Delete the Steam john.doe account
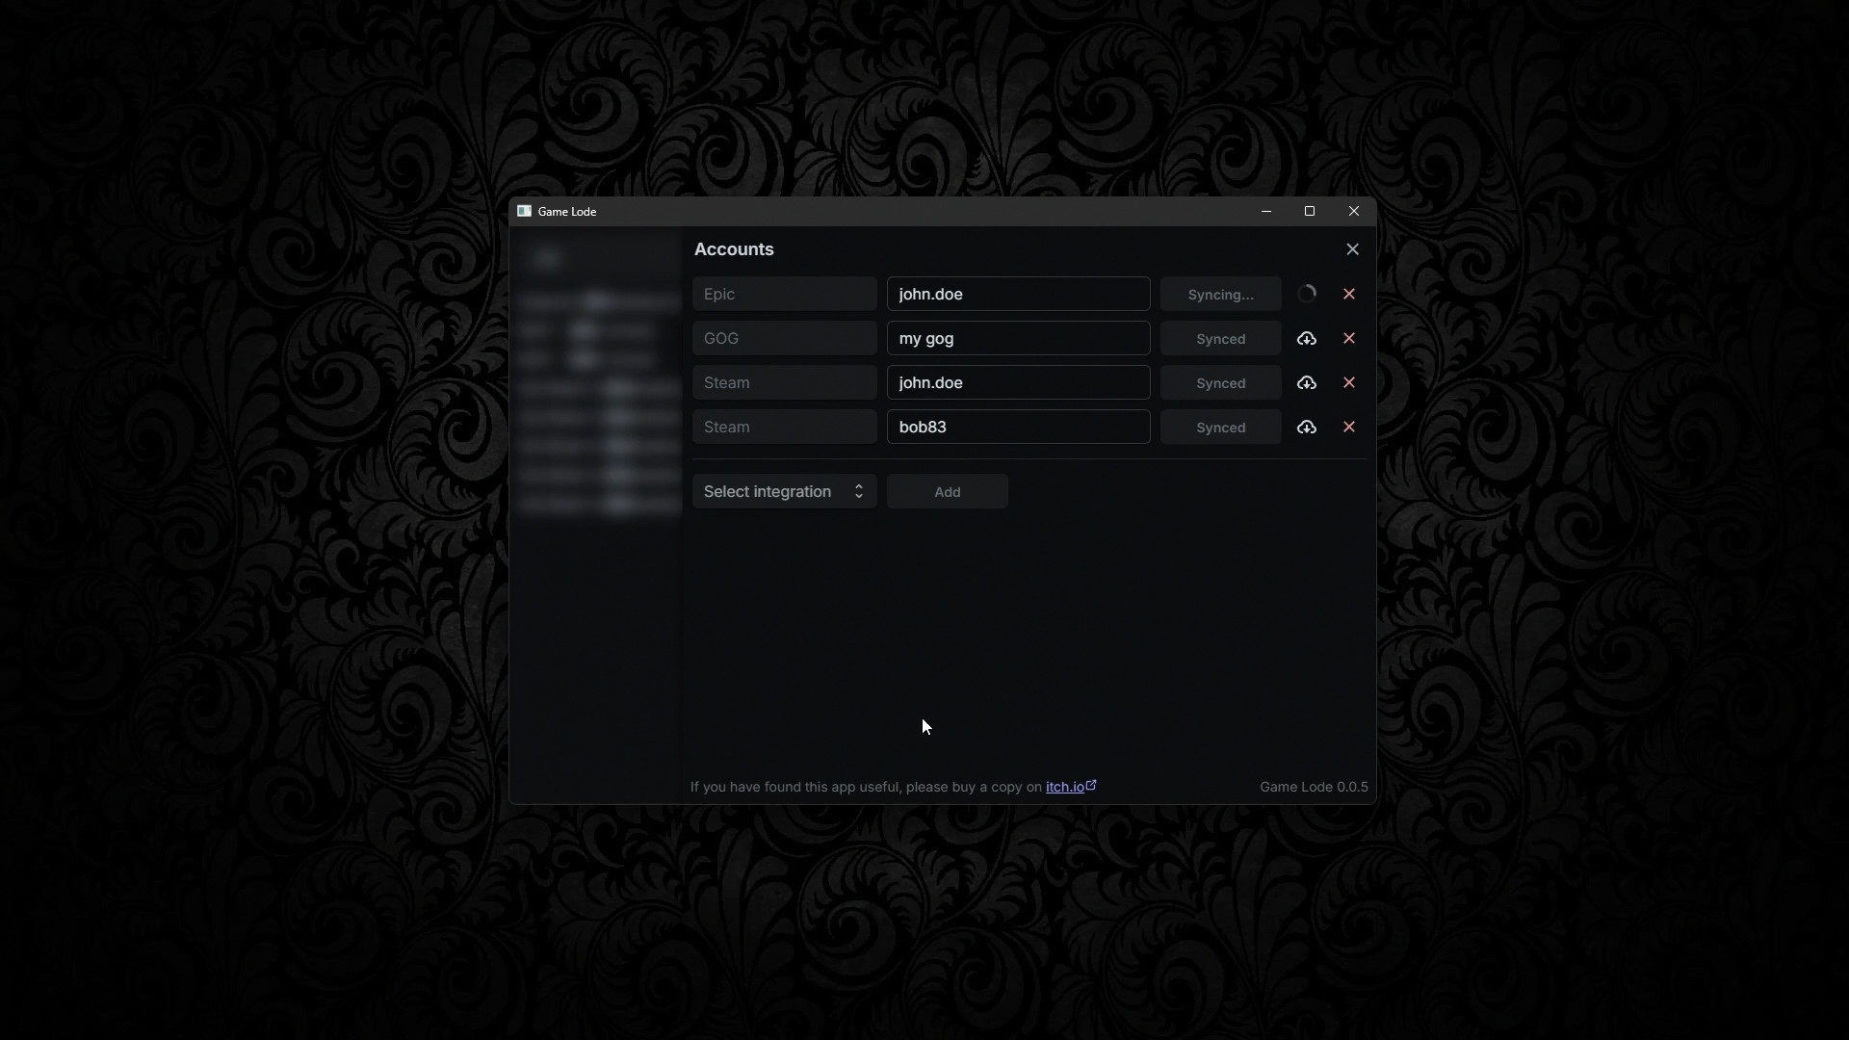The height and width of the screenshot is (1040, 1849). pos(1349,383)
